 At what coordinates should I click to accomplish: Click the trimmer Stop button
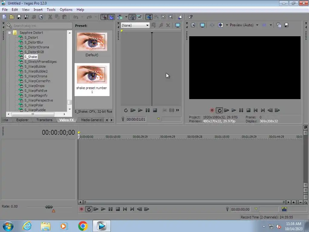(155, 110)
